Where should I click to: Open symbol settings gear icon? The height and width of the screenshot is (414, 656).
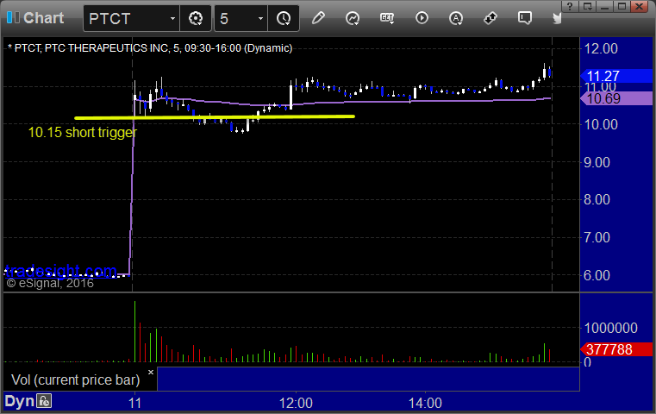[196, 18]
